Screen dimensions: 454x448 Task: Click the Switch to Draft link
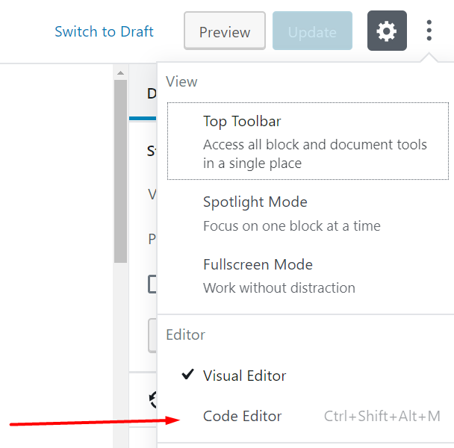click(x=104, y=31)
